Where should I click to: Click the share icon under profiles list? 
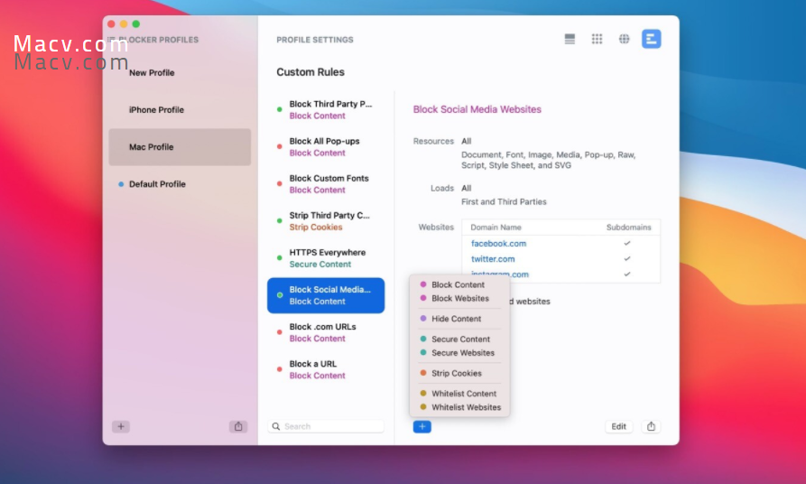coord(238,426)
